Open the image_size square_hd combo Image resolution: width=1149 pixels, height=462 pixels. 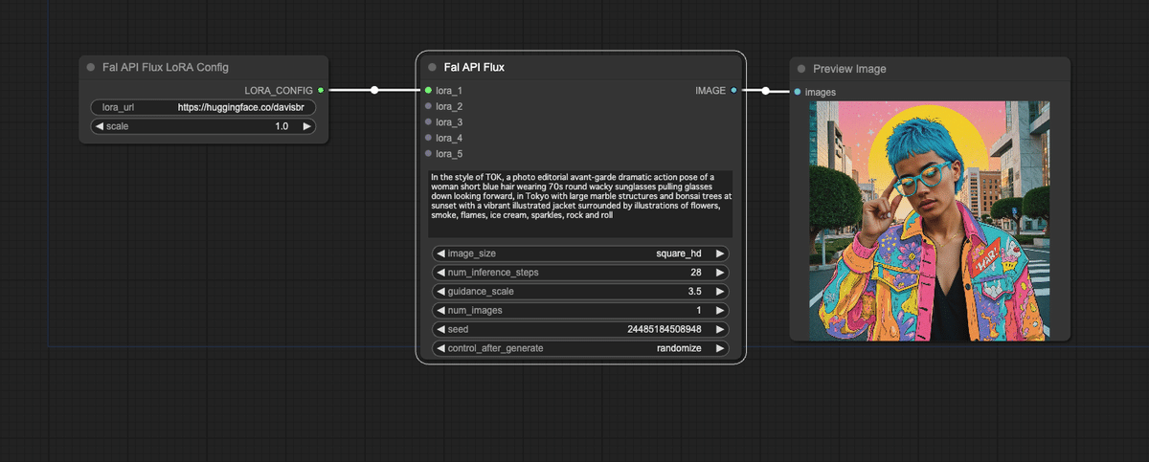tap(580, 253)
